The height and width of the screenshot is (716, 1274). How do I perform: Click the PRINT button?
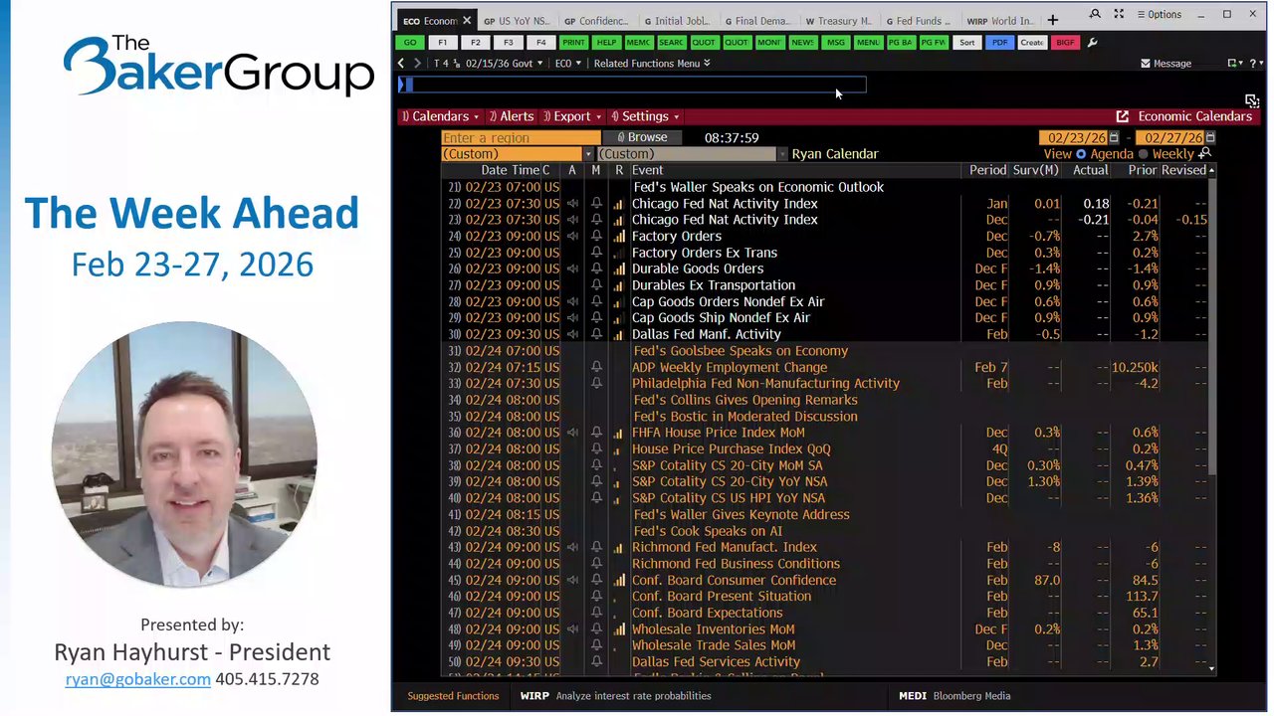pos(573,43)
